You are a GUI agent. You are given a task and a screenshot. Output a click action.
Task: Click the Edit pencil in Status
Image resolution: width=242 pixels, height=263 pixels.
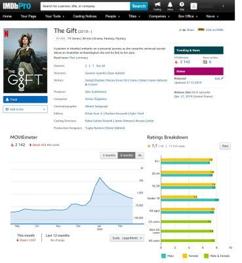pos(222,78)
